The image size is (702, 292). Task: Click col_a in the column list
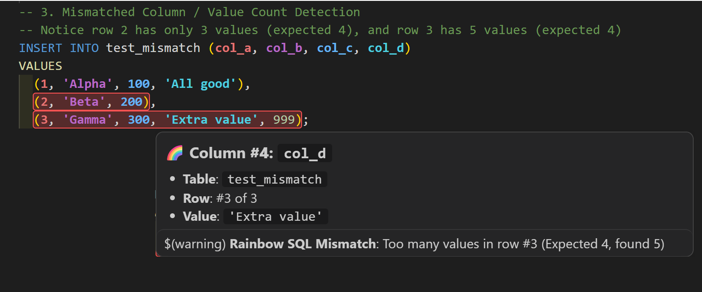(233, 48)
